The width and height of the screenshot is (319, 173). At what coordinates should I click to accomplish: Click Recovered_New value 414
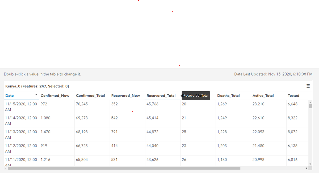pyautogui.click(x=115, y=146)
